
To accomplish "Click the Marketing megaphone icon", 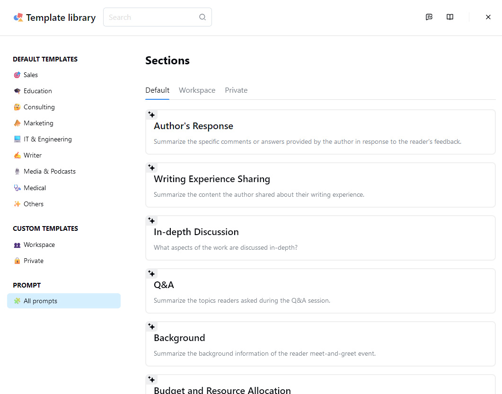I will coord(17,123).
